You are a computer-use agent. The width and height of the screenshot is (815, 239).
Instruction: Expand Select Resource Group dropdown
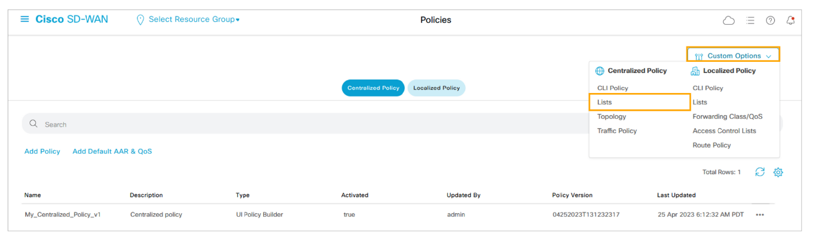188,19
